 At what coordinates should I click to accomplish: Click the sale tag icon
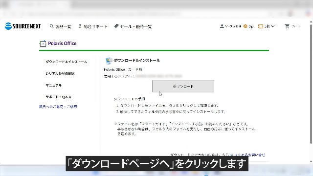[116, 26]
